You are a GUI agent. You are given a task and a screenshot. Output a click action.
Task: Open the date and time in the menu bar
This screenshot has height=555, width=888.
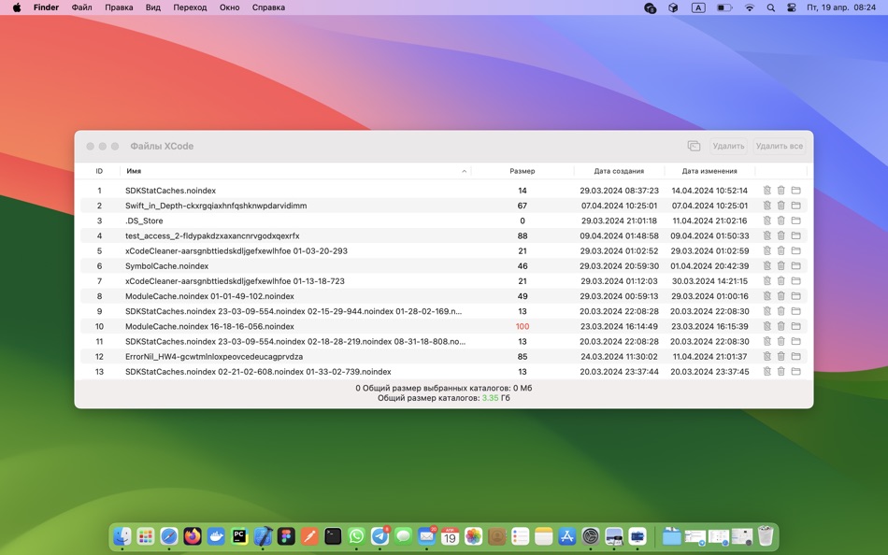coord(841,7)
